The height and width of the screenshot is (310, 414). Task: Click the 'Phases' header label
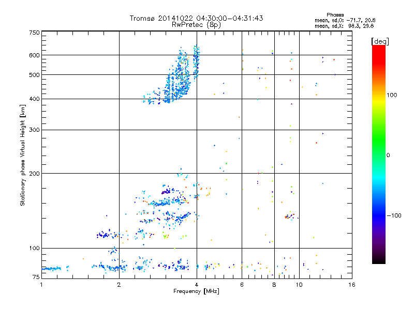(x=335, y=15)
